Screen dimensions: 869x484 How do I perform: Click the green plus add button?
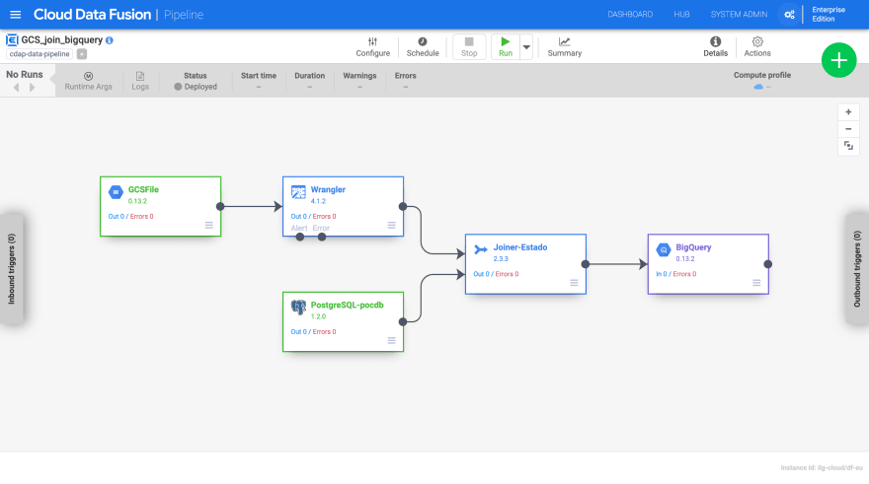tap(838, 60)
